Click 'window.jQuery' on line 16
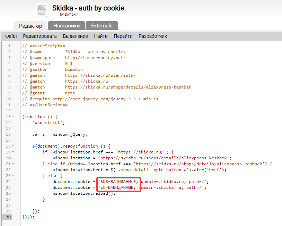Screen dimensions: 282x226 click(69, 134)
